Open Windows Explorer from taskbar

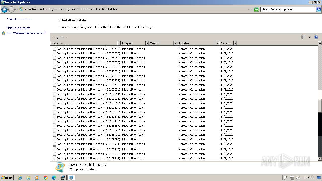28,178
